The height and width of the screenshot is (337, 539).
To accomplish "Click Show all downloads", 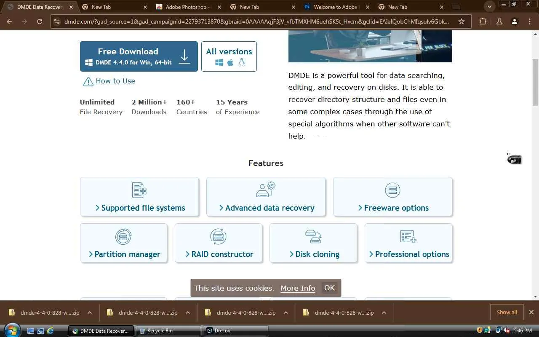I will pos(507,313).
